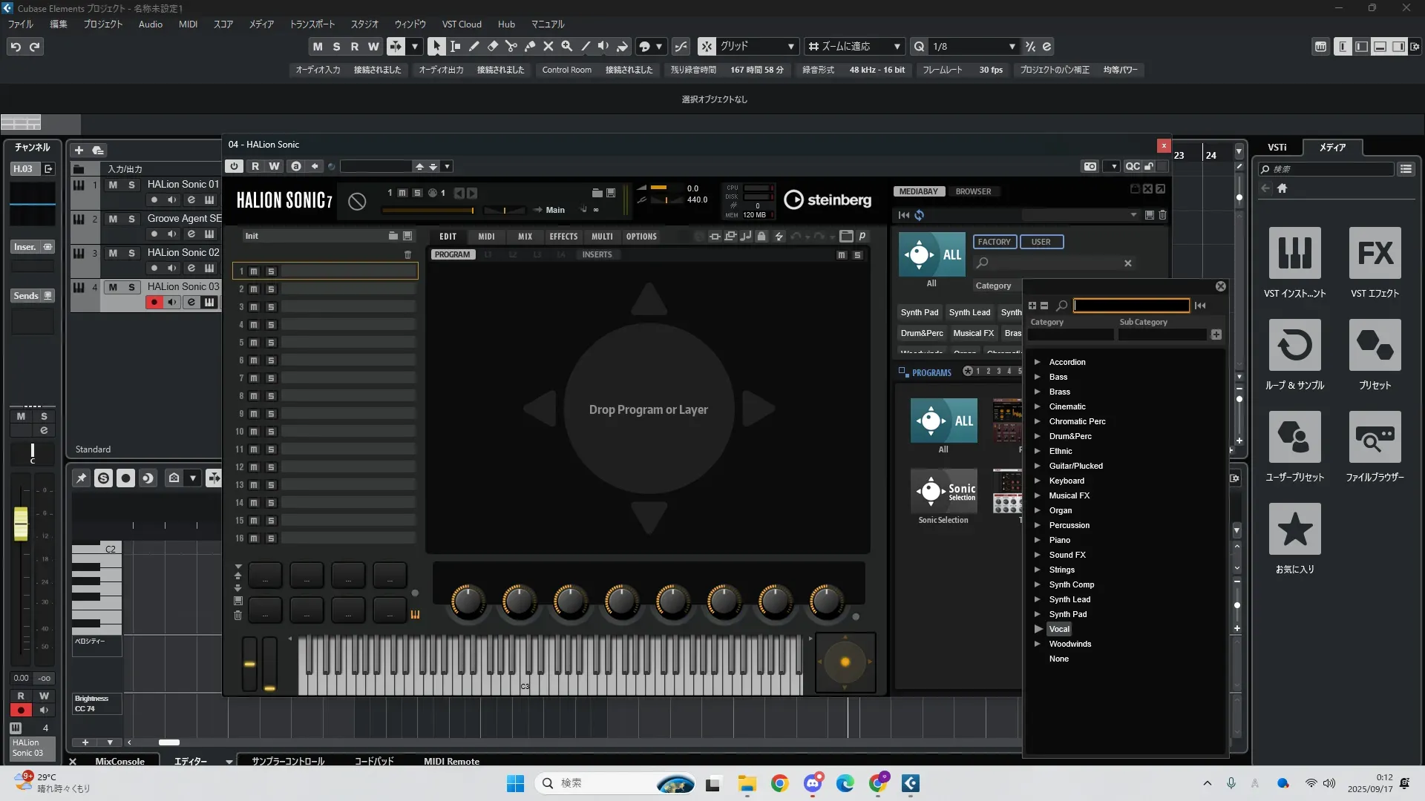Open the Favorites star tile

1294,530
